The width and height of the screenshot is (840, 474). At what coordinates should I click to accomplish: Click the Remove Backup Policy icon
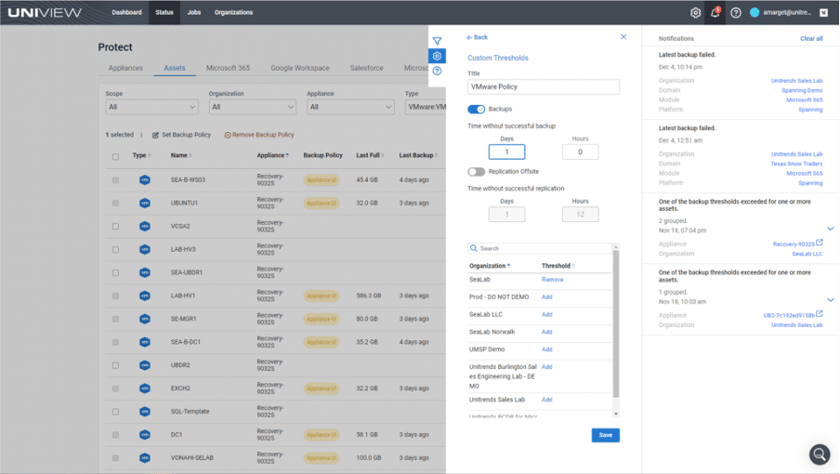[228, 135]
